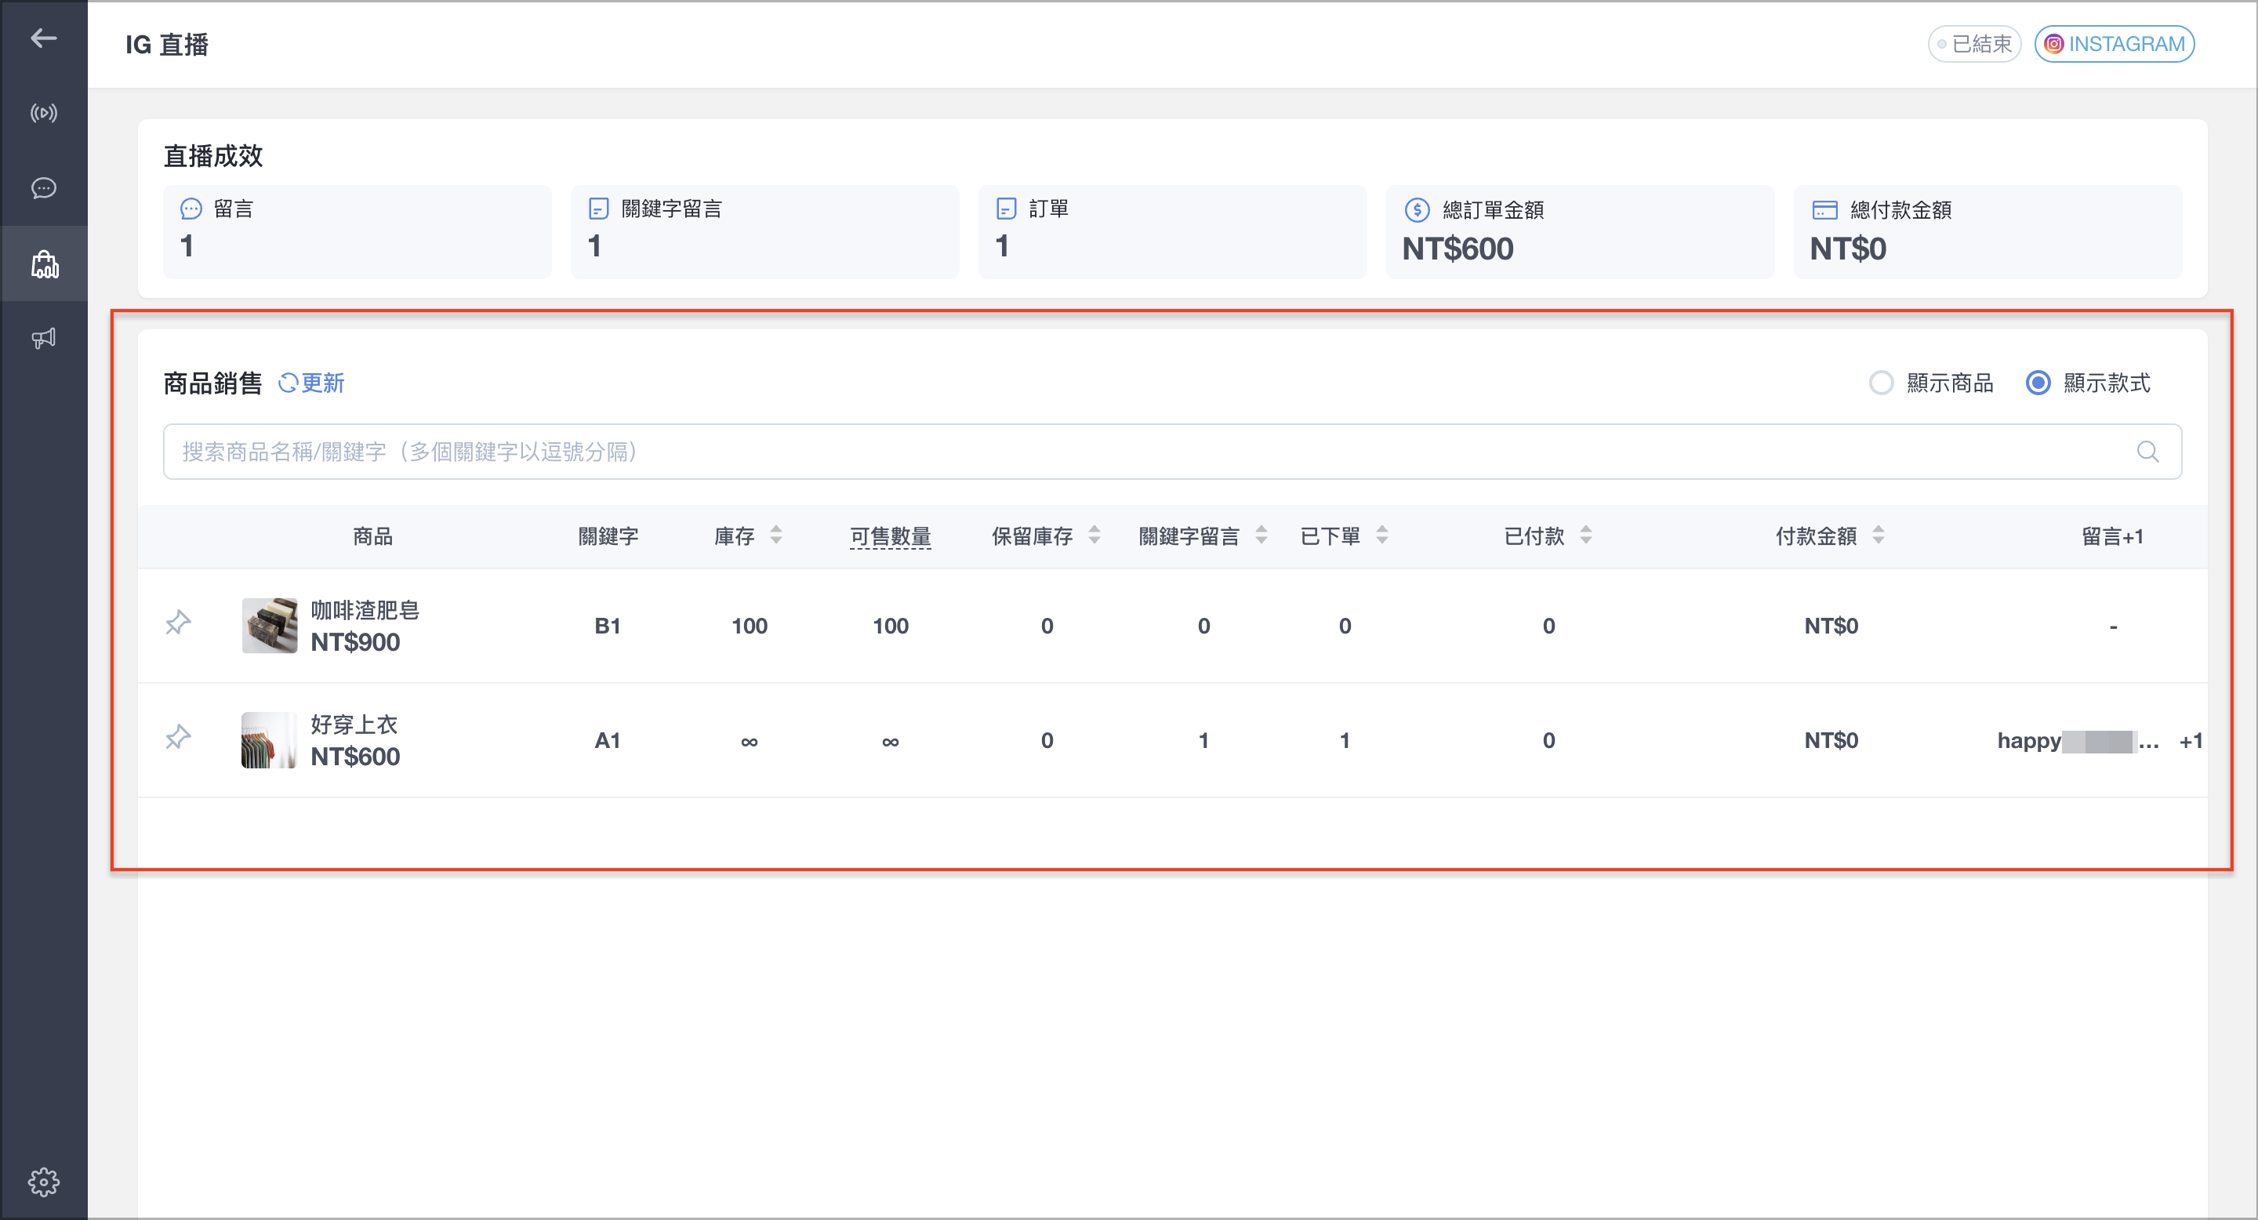
Task: Pin the 咖啡渣肥皂 product row
Action: pyautogui.click(x=178, y=624)
